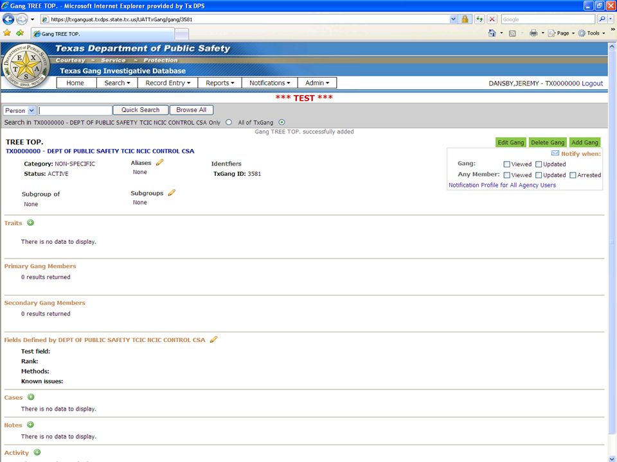
Task: Select the Gang TREE TOP browser tab
Action: pyautogui.click(x=102, y=34)
